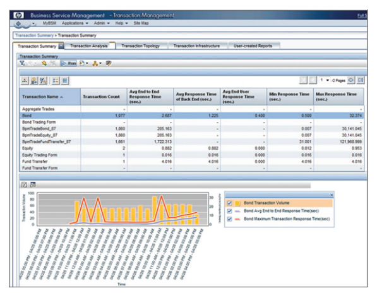Click the filter settings table icon
Screen dimensions: 377x293
pyautogui.click(x=44, y=81)
